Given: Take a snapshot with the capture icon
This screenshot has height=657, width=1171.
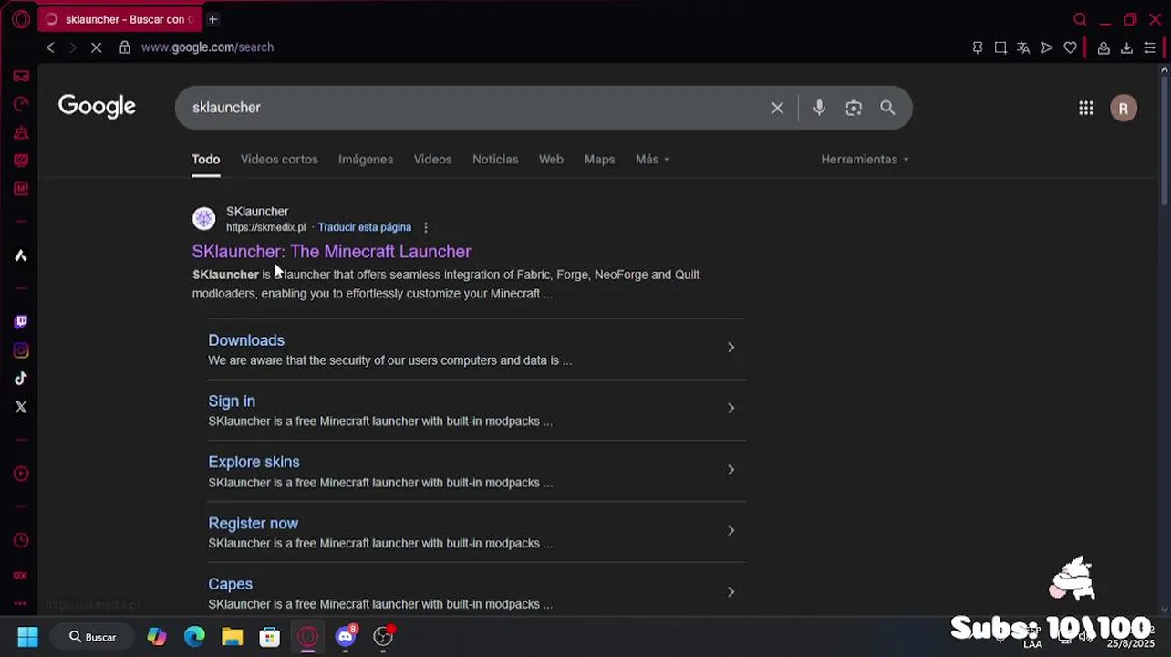Looking at the screenshot, I should pyautogui.click(x=1000, y=47).
